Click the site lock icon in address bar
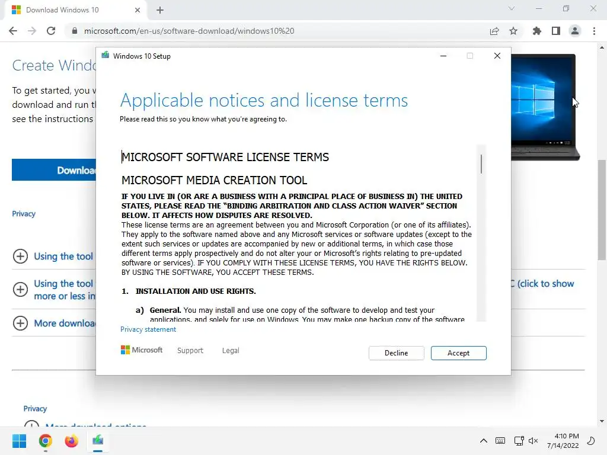This screenshot has height=455, width=607. pos(75,31)
